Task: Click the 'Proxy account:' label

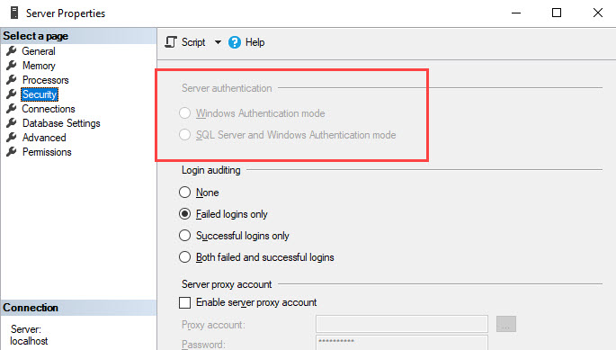Action: [x=213, y=325]
